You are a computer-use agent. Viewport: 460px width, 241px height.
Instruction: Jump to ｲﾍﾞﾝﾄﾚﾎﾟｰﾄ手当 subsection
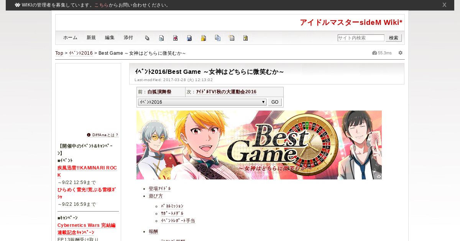[178, 221]
